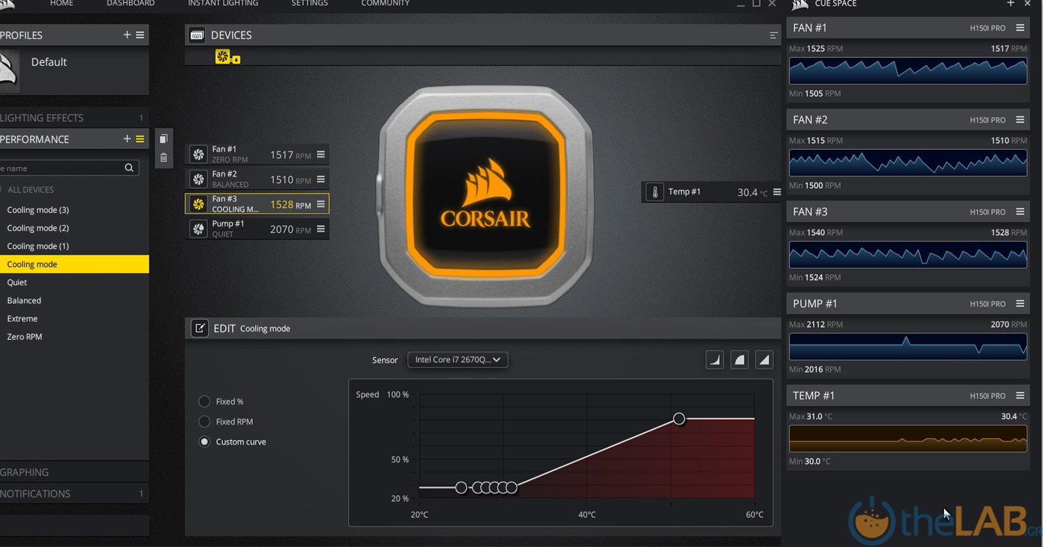1043x547 pixels.
Task: Open PUMP #1 graph menu in CUE Space
Action: tap(1020, 303)
